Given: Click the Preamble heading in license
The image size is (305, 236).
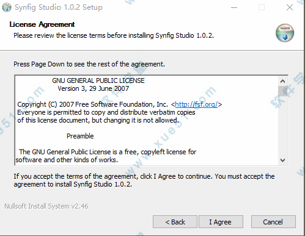Looking at the screenshot, I should 80,136.
